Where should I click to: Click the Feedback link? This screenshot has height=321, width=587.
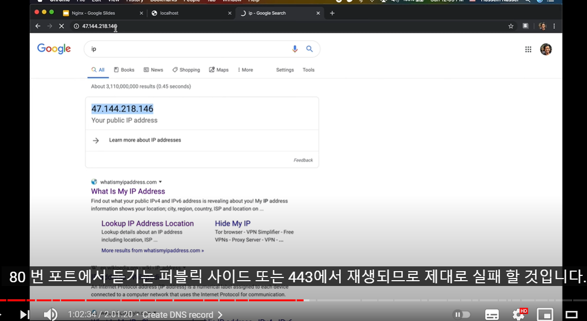coord(303,160)
